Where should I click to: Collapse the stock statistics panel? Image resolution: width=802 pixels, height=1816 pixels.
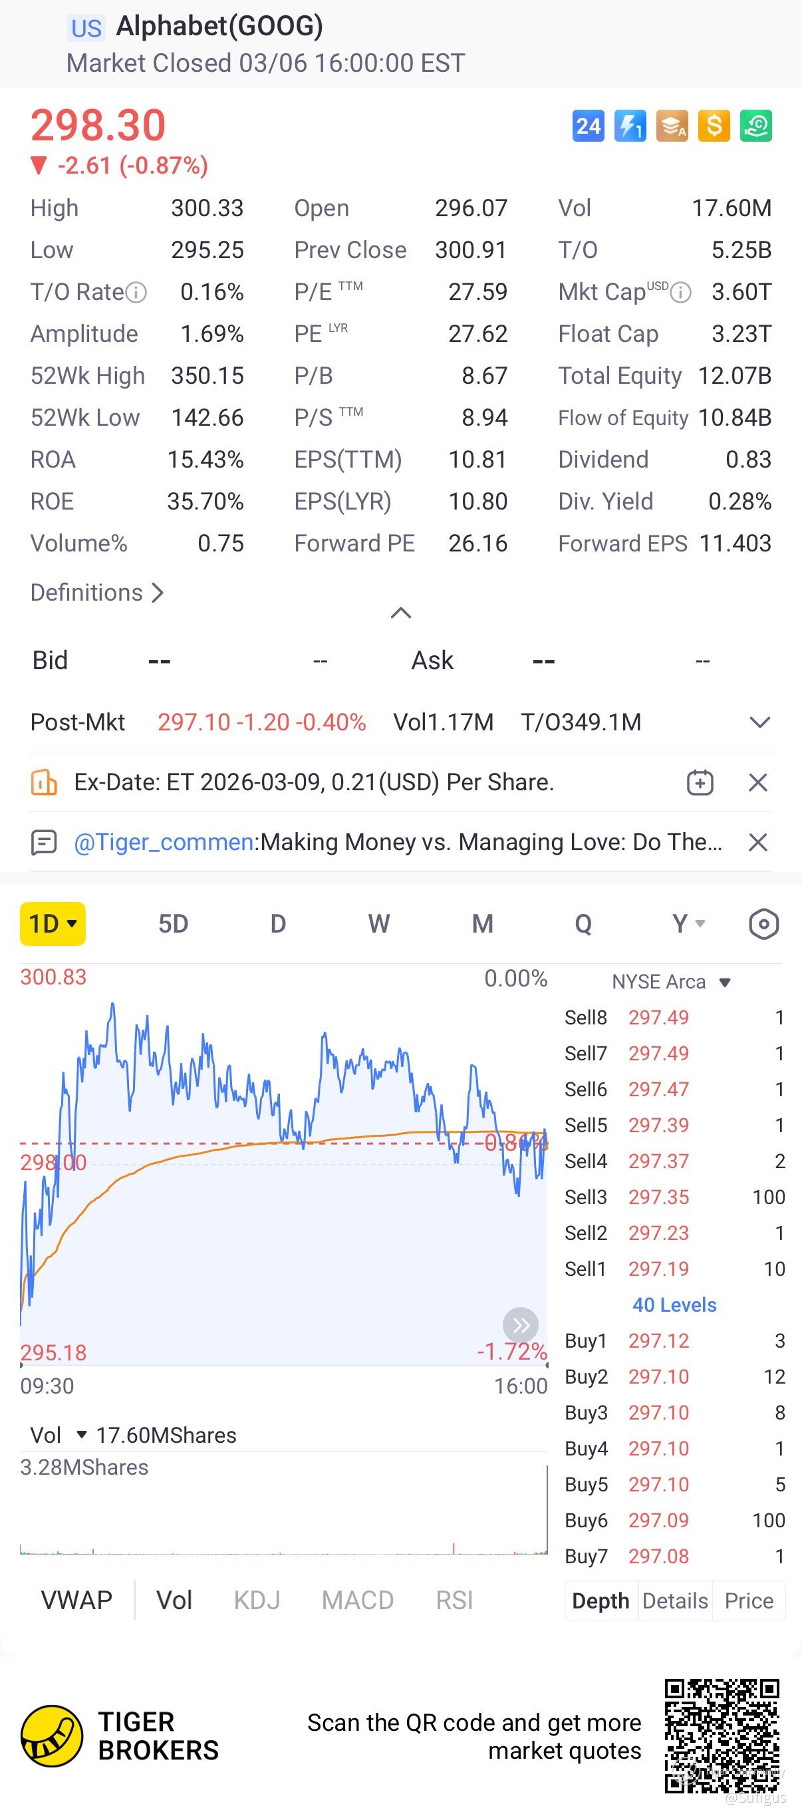click(x=400, y=613)
